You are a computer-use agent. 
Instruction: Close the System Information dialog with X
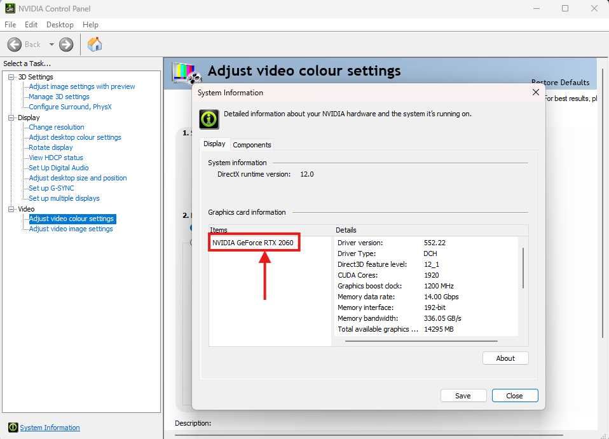pyautogui.click(x=536, y=92)
